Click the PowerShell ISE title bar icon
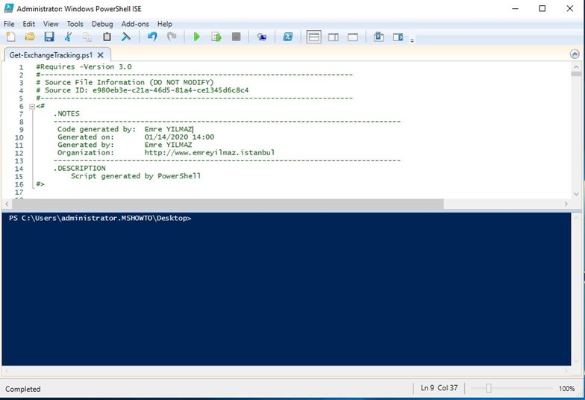 pos(9,8)
